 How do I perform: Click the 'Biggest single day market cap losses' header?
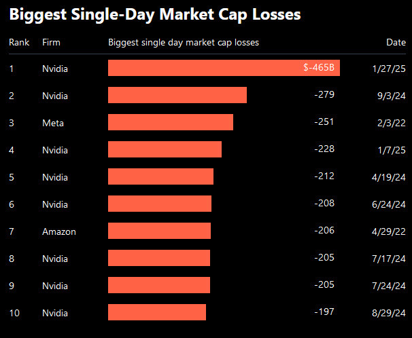pyautogui.click(x=184, y=43)
